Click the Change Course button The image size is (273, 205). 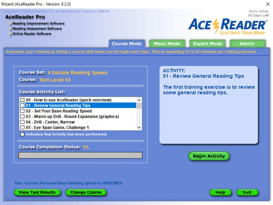(x=86, y=192)
